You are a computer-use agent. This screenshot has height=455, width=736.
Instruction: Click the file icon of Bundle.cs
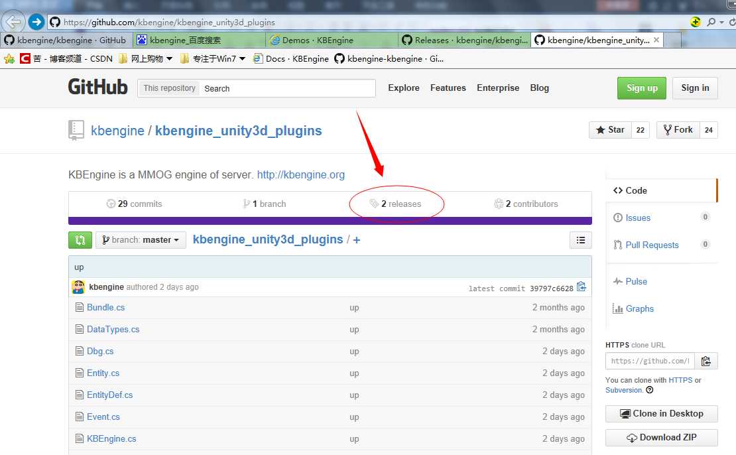[x=80, y=307]
